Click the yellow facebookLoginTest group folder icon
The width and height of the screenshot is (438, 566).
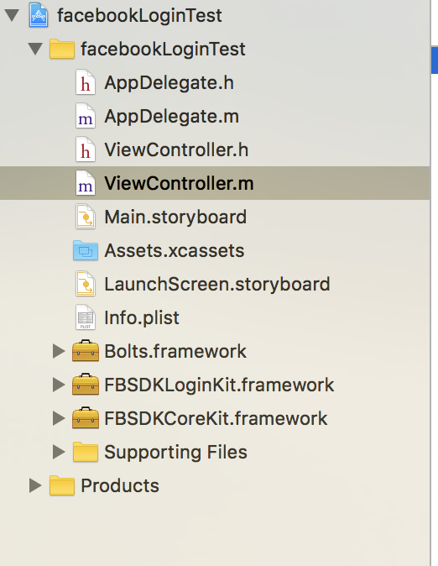click(x=62, y=49)
